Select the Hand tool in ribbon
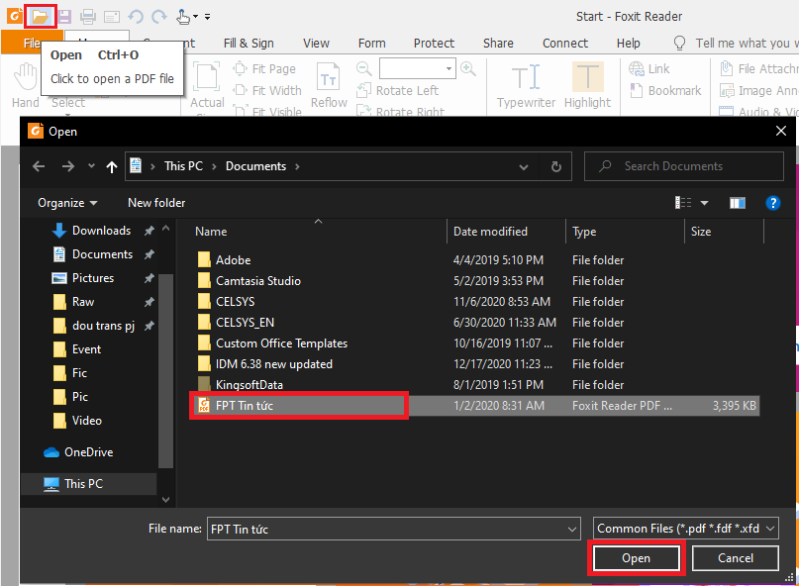Screen dimensions: 799x586 coord(25,85)
